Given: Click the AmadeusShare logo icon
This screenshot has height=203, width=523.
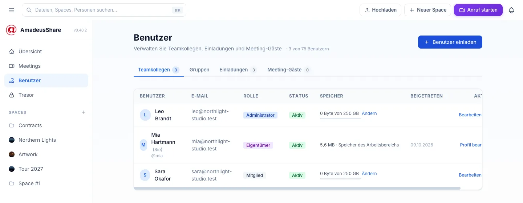Looking at the screenshot, I should click(x=11, y=30).
